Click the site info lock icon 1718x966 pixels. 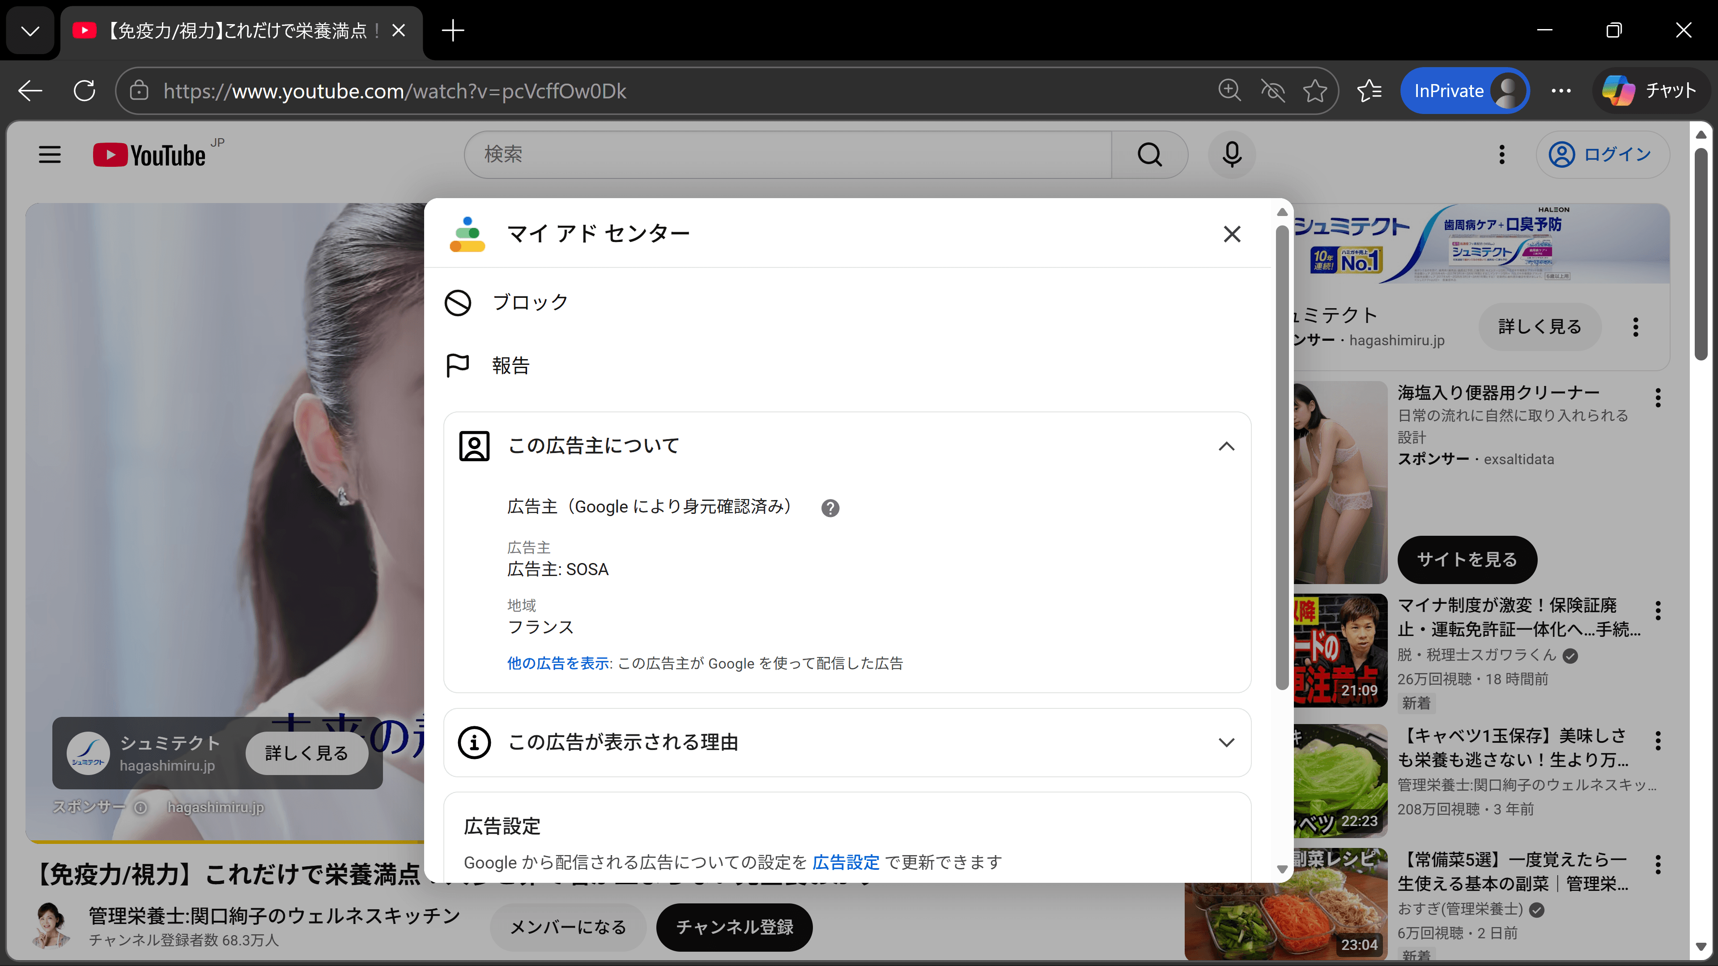pyautogui.click(x=139, y=91)
